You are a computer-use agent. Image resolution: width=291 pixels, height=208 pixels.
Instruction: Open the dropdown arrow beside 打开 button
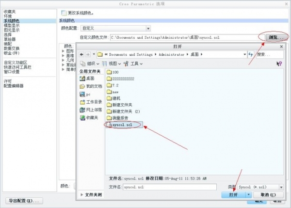[249, 194]
